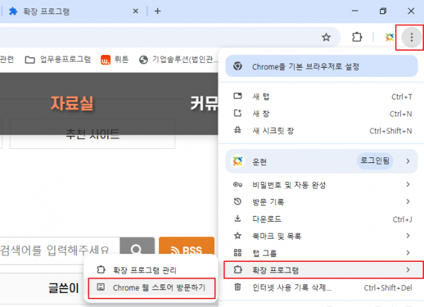Focus the 검색어를 입력해주세요 search field

coord(59,251)
